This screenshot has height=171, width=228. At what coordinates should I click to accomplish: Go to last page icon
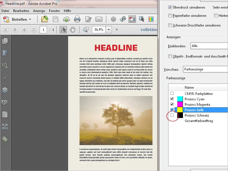coord(34,30)
